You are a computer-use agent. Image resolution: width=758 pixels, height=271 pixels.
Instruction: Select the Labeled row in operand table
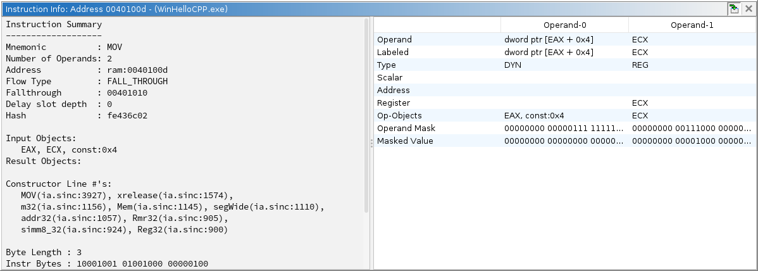coord(393,52)
